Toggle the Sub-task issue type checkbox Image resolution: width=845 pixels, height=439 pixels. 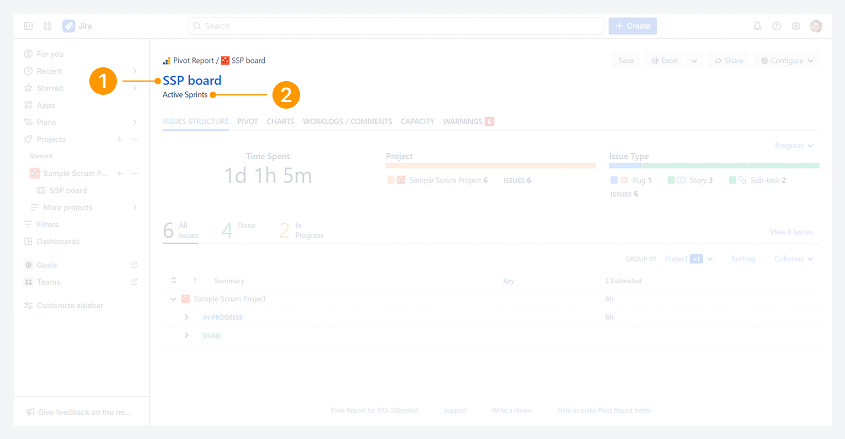pos(732,180)
